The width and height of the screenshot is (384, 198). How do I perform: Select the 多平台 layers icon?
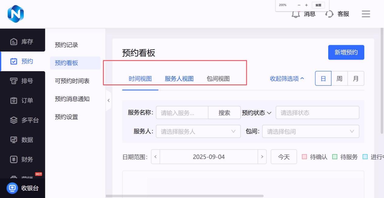tap(14, 120)
